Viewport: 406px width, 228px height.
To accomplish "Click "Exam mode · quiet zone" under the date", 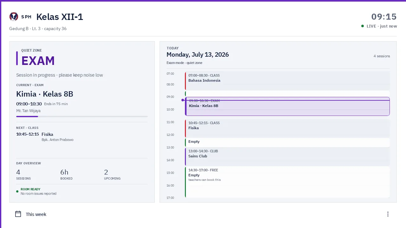I will point(184,63).
